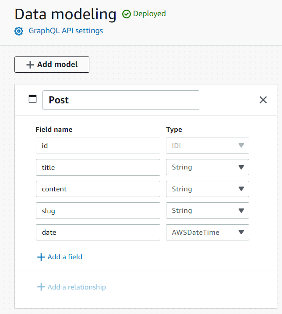Image resolution: width=282 pixels, height=314 pixels.
Task: Click Add a relationship link
Action: pyautogui.click(x=77, y=287)
